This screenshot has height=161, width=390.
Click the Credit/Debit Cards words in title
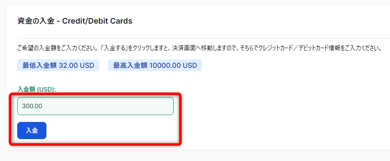pos(97,21)
